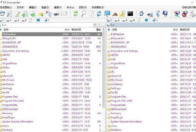
Task: Click the blue tablet checkmark icon
Action: [142, 14]
